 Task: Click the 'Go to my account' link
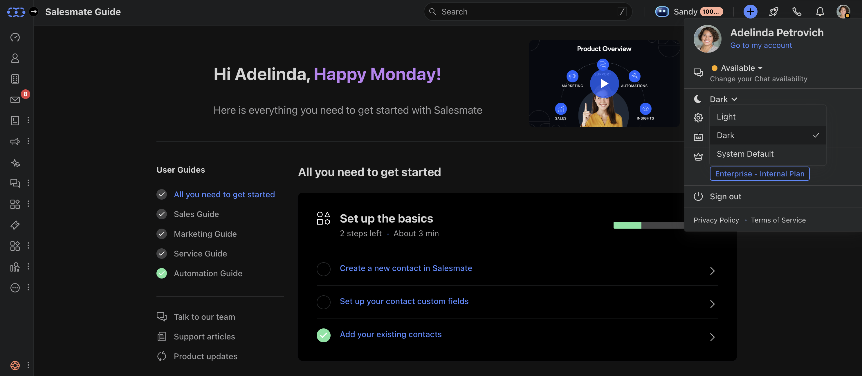pyautogui.click(x=761, y=45)
